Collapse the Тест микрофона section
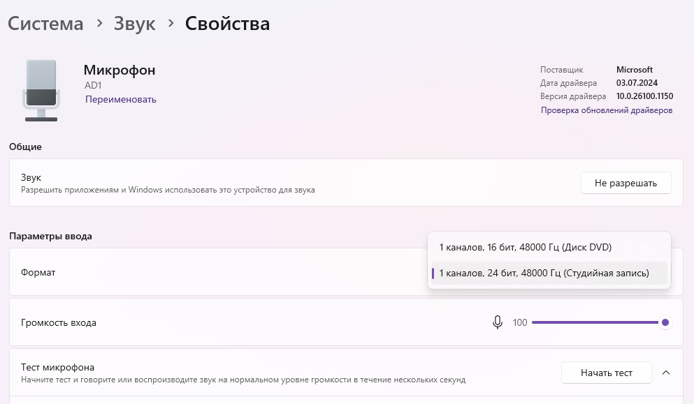 666,373
